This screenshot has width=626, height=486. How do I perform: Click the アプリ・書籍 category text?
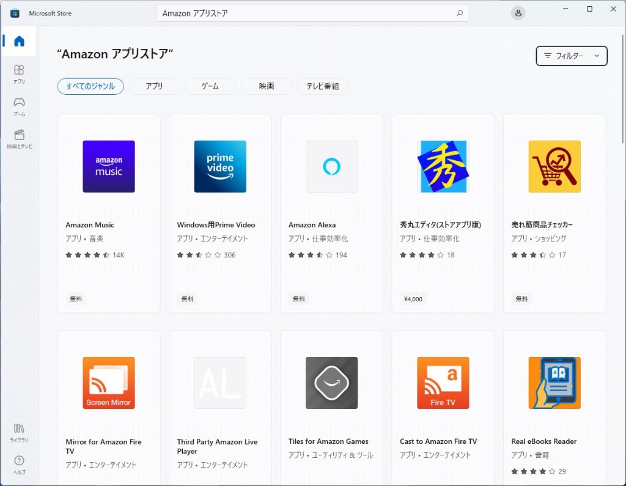pos(530,455)
